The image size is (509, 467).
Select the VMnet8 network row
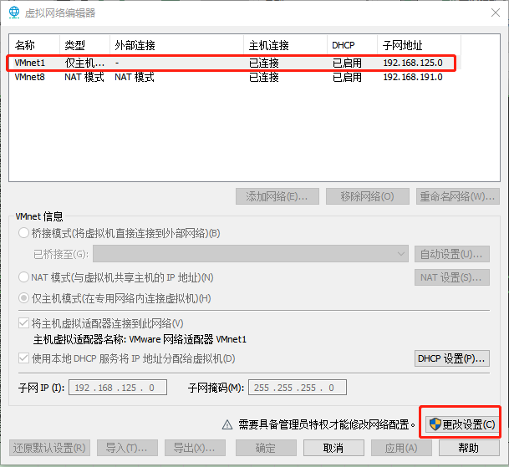(235, 77)
